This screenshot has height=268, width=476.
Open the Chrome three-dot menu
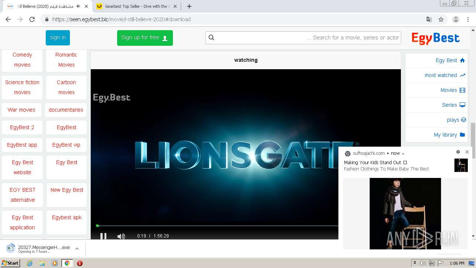[x=468, y=19]
